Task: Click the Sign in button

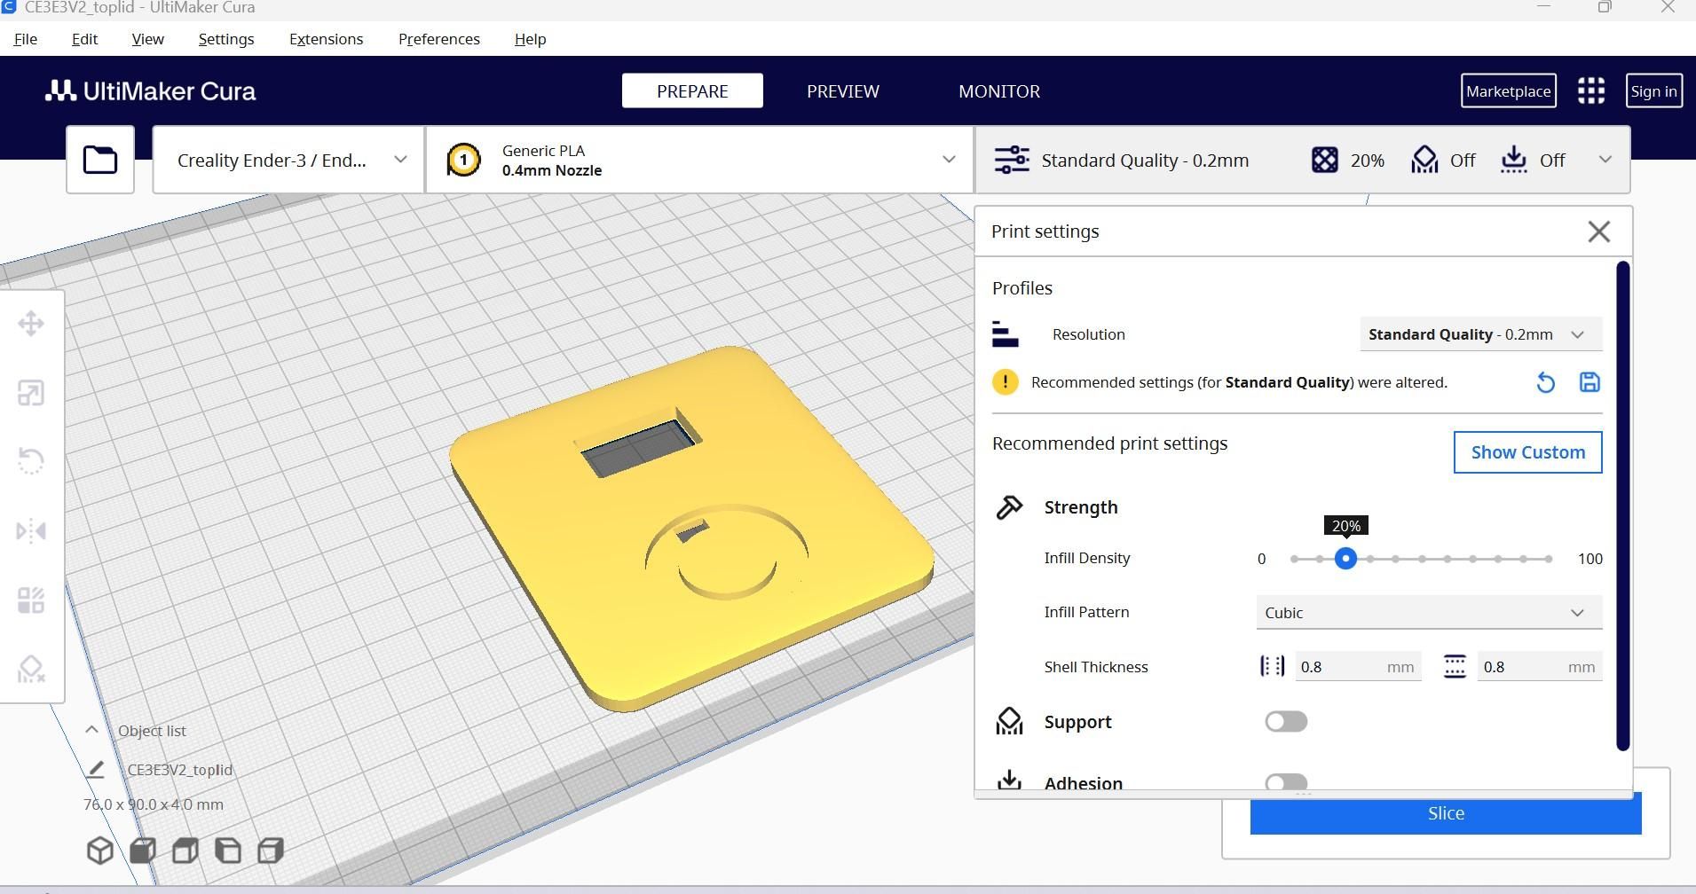Action: 1653,90
